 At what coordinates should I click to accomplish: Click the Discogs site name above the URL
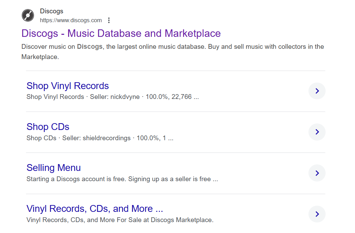pos(51,11)
